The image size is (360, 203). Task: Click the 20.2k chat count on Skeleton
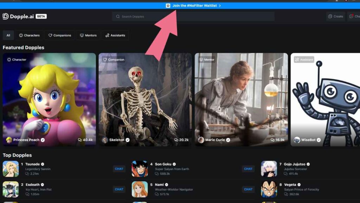[x=181, y=140]
